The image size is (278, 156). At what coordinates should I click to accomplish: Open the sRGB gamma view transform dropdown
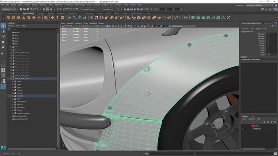[183, 26]
